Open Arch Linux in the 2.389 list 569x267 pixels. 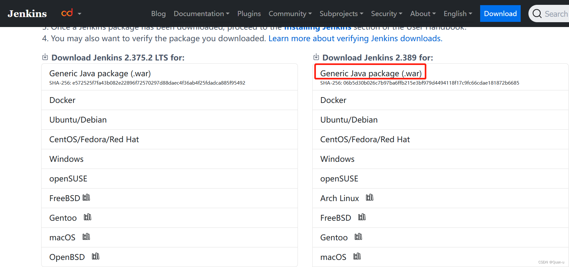click(x=339, y=198)
